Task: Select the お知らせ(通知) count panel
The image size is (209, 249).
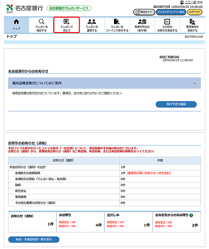Action: coord(31,221)
